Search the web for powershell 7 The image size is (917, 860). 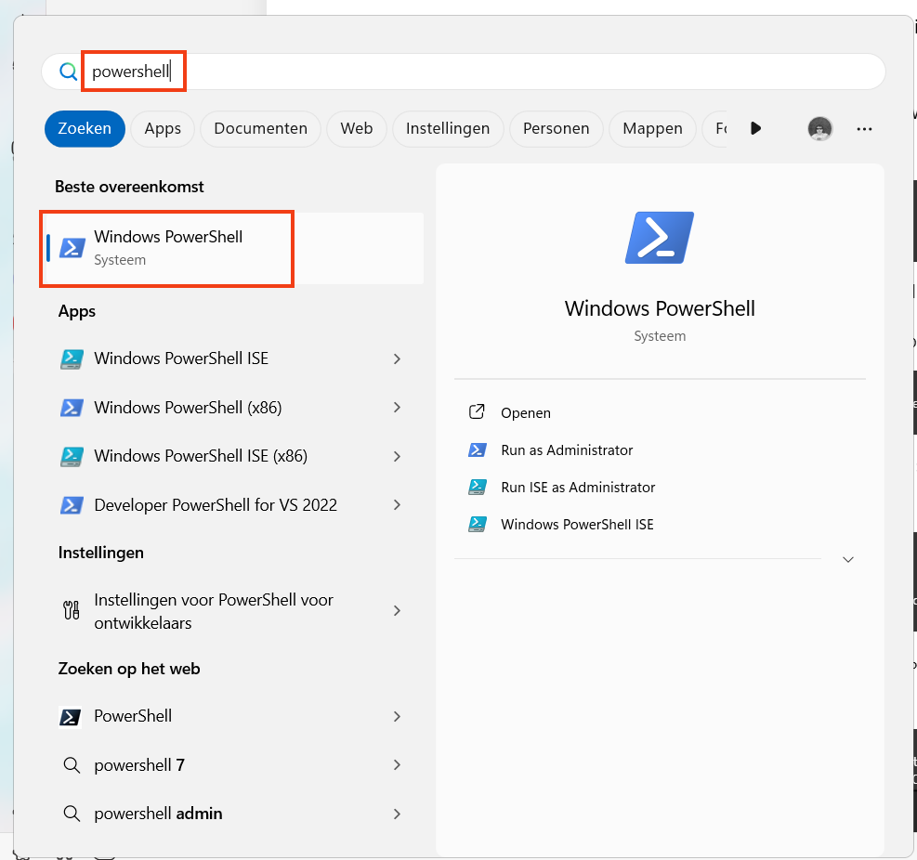pos(233,764)
